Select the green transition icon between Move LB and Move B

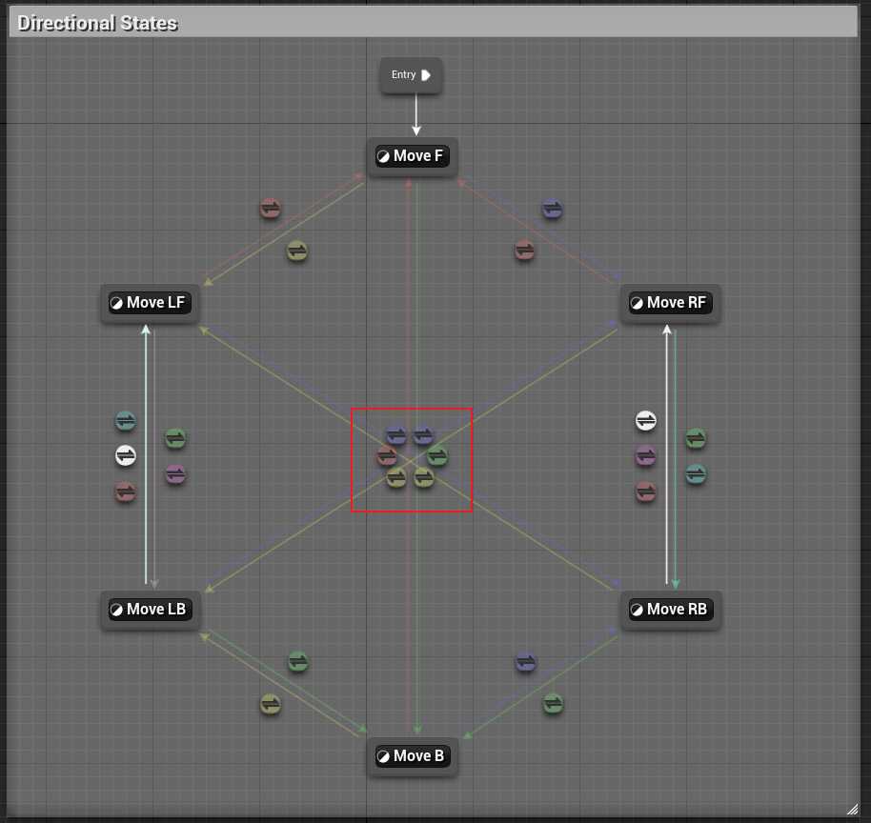pyautogui.click(x=298, y=662)
